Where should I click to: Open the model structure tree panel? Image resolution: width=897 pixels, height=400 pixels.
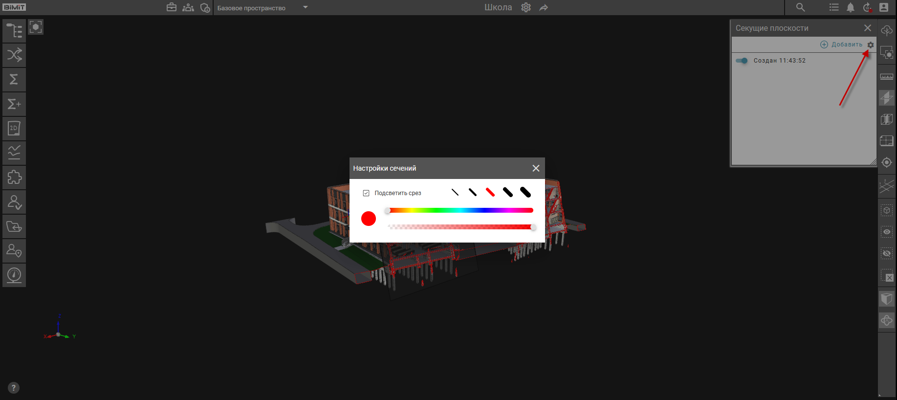[14, 31]
